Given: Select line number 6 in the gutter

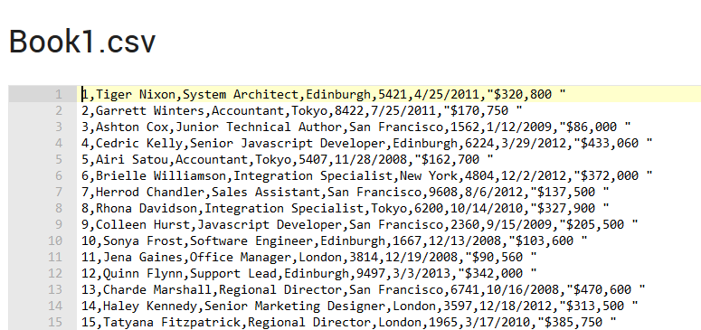Looking at the screenshot, I should point(58,175).
